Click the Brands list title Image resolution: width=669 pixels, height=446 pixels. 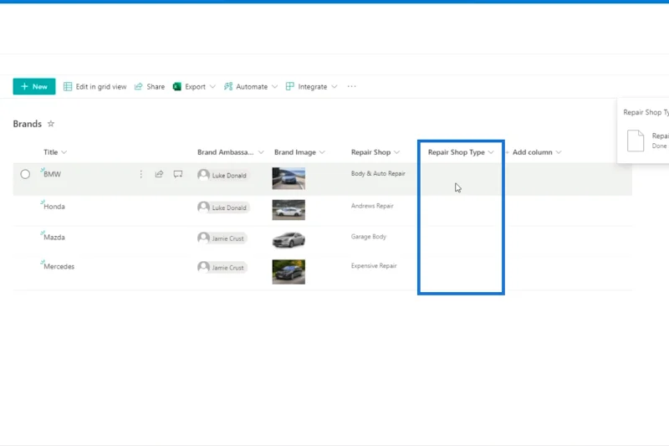(x=28, y=124)
